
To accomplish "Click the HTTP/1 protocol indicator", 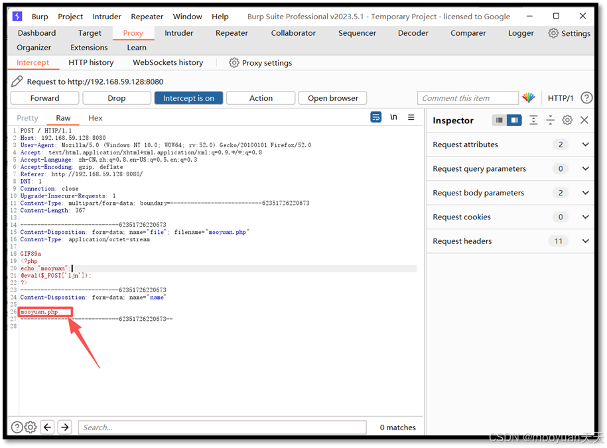I will pyautogui.click(x=560, y=98).
